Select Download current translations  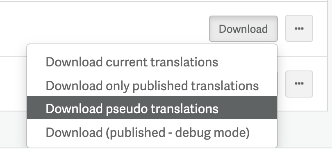[152, 62]
